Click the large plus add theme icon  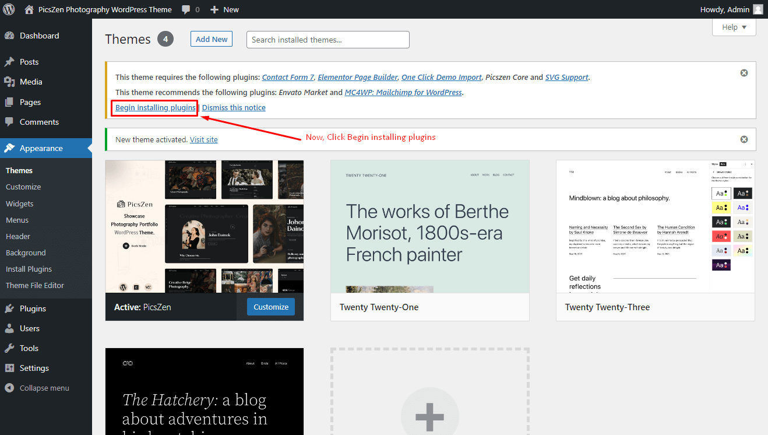tap(430, 416)
